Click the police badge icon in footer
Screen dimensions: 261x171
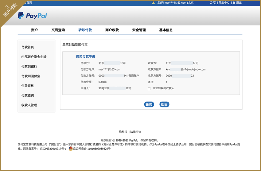tap(71, 149)
